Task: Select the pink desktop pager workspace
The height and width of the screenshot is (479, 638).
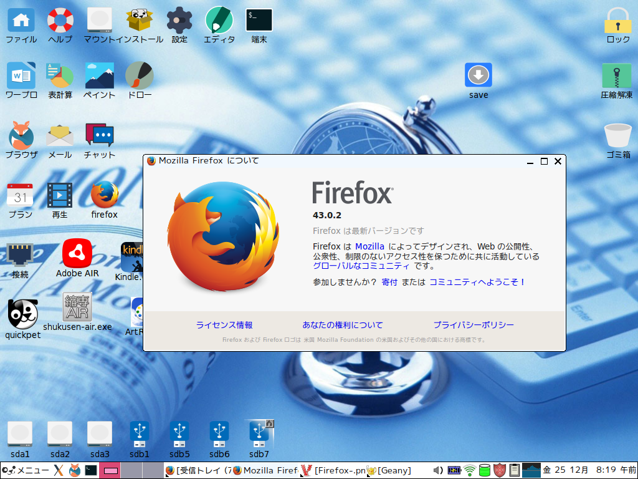Action: 110,470
